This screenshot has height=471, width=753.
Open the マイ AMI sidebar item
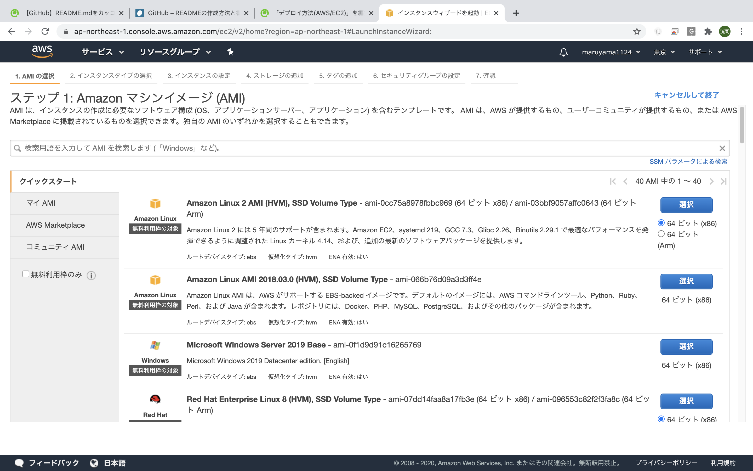tap(65, 203)
